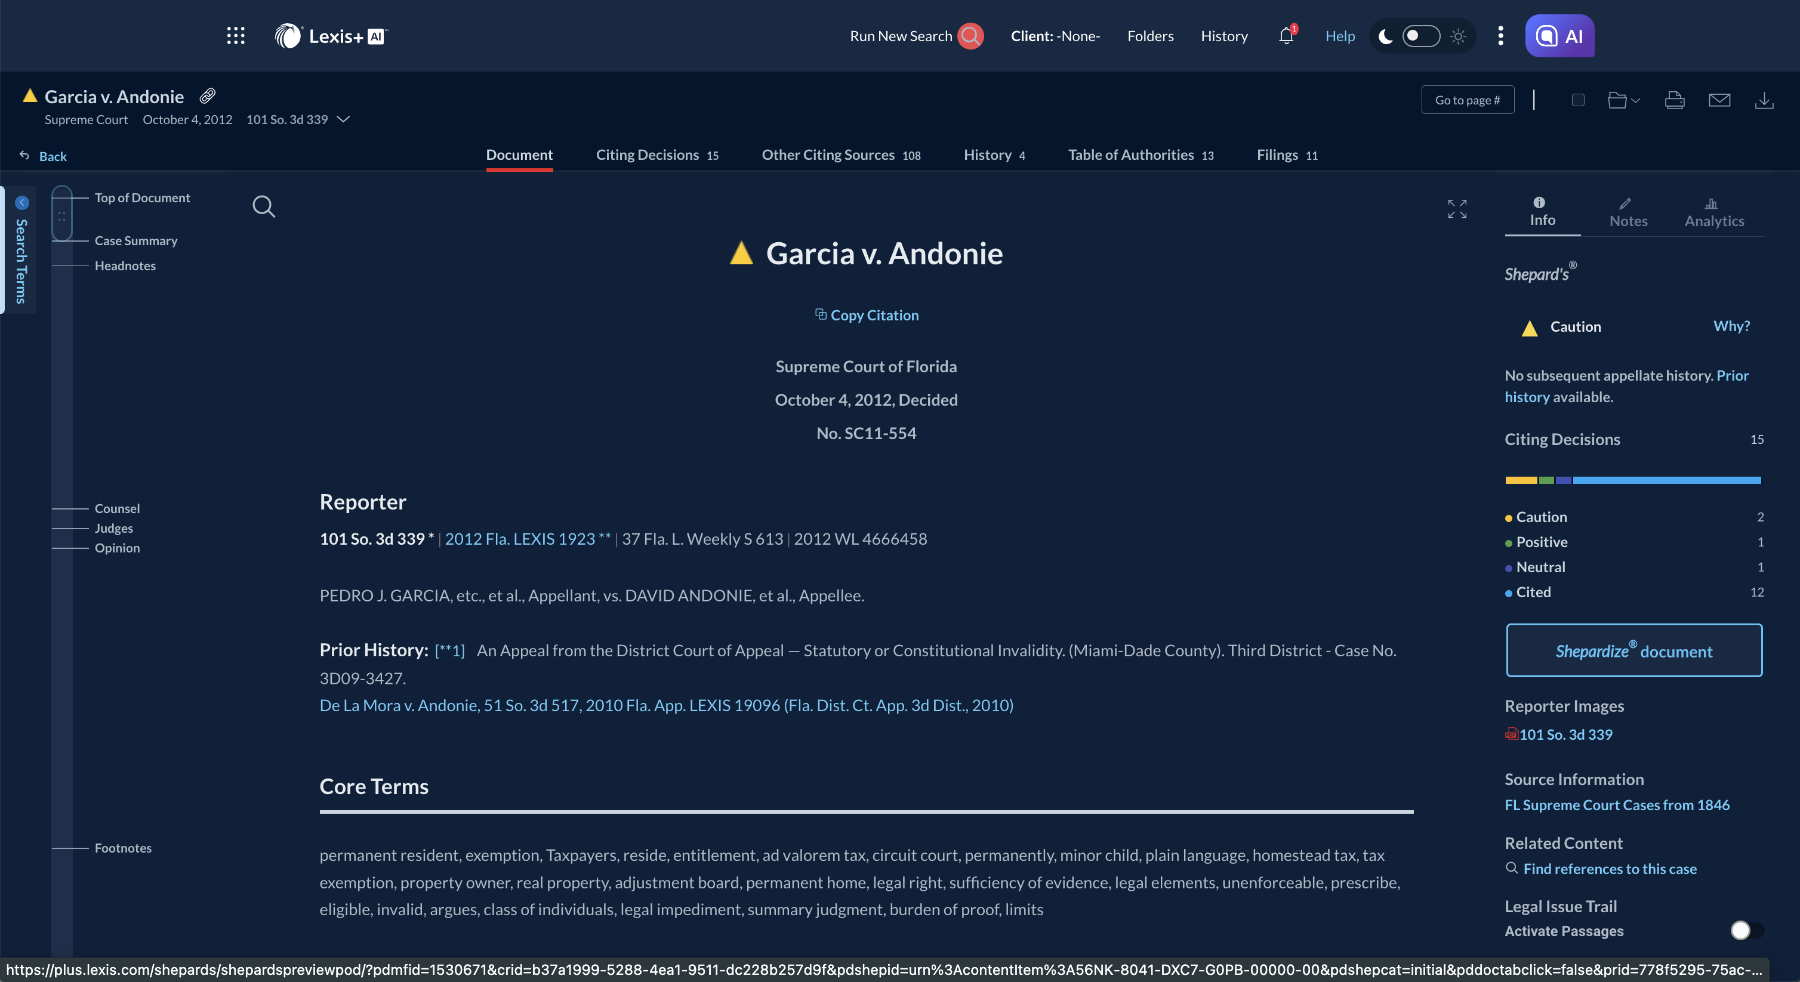Click the light blue Cited segment of citing bar

click(x=1666, y=480)
